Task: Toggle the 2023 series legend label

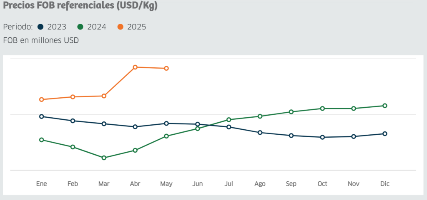Action: (x=57, y=27)
